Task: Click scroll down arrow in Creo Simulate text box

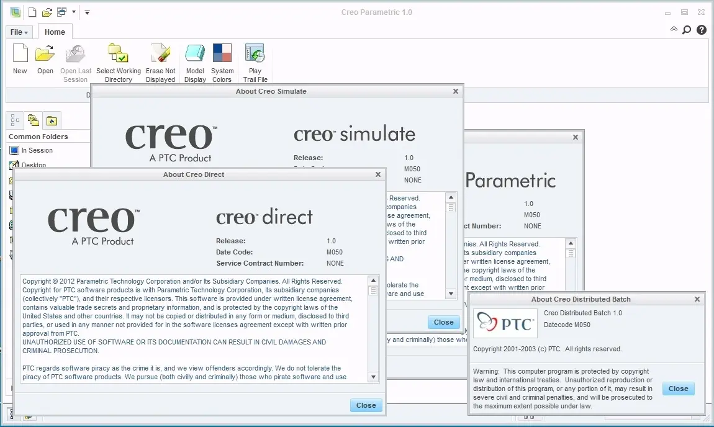Action: tap(451, 294)
